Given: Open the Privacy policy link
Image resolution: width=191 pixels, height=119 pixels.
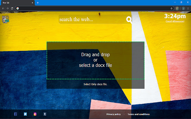Looking at the screenshot, I should click(113, 114).
